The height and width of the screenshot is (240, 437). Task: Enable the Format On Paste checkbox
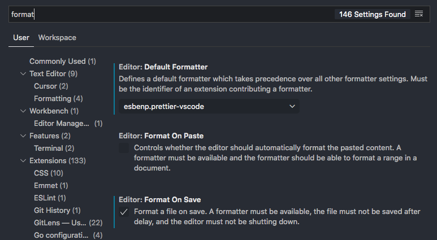[x=124, y=148]
